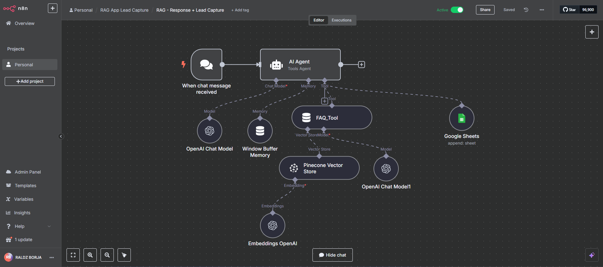The image size is (603, 267).
Task: Select the AI Agent node
Action: (300, 64)
